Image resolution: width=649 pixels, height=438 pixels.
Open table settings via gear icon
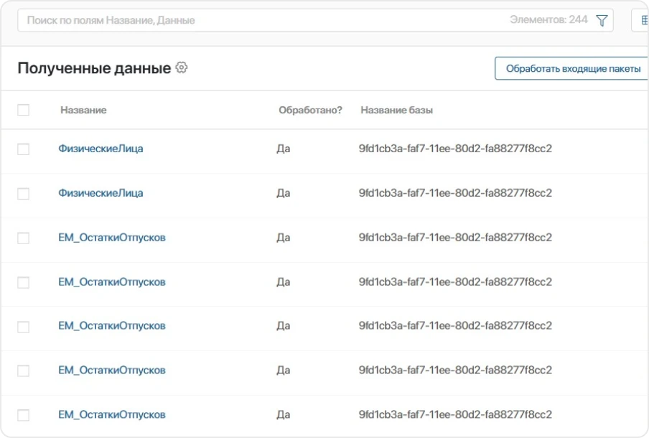pyautogui.click(x=181, y=67)
